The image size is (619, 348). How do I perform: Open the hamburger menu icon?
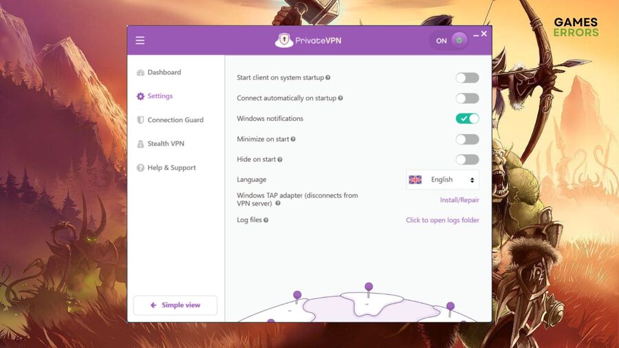tap(140, 41)
